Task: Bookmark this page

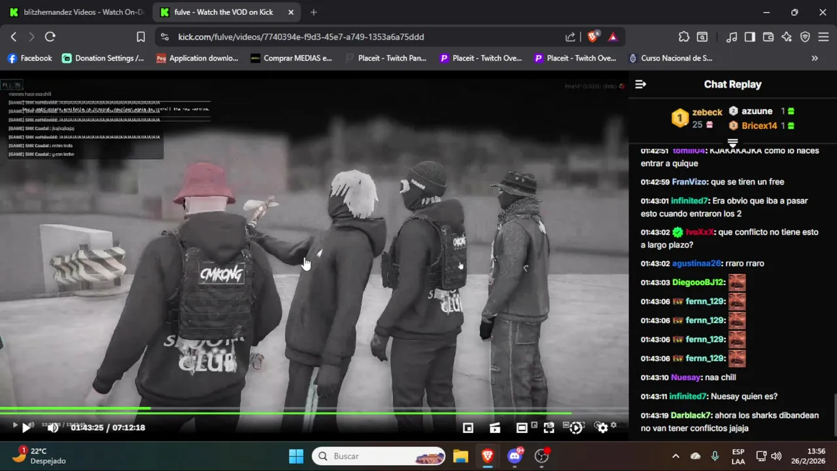Action: 141,37
